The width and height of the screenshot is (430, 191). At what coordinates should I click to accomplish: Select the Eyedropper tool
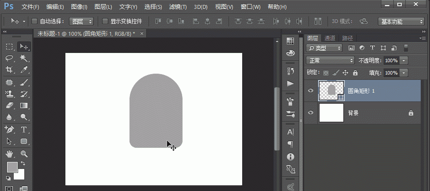click(24, 70)
